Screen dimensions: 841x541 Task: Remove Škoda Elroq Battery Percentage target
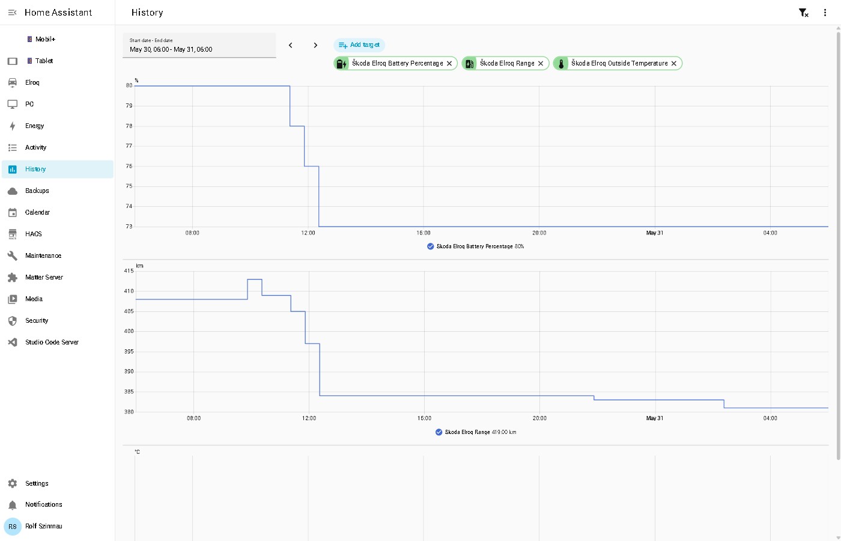point(449,63)
